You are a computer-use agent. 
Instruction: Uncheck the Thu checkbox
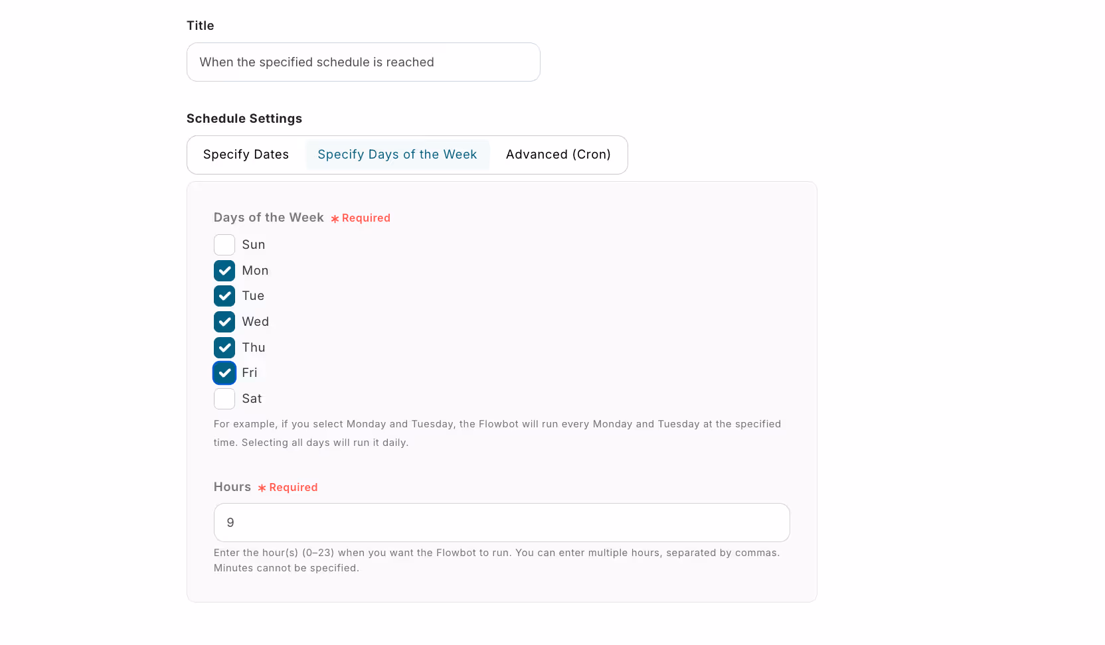(x=224, y=348)
